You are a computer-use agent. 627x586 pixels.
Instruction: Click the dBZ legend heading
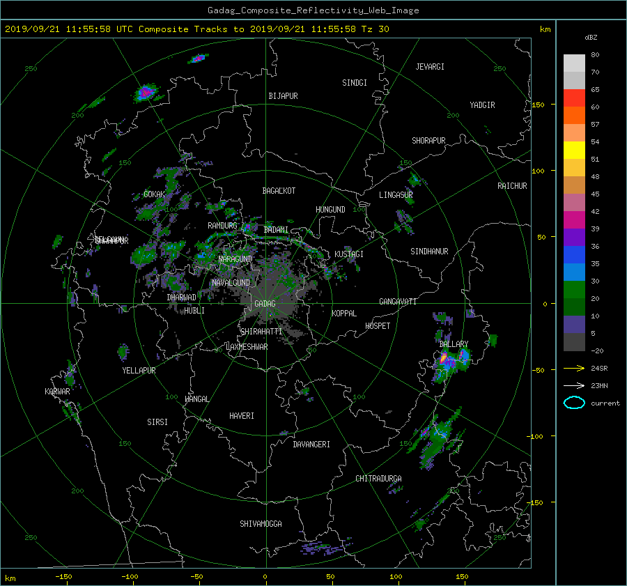click(x=591, y=37)
